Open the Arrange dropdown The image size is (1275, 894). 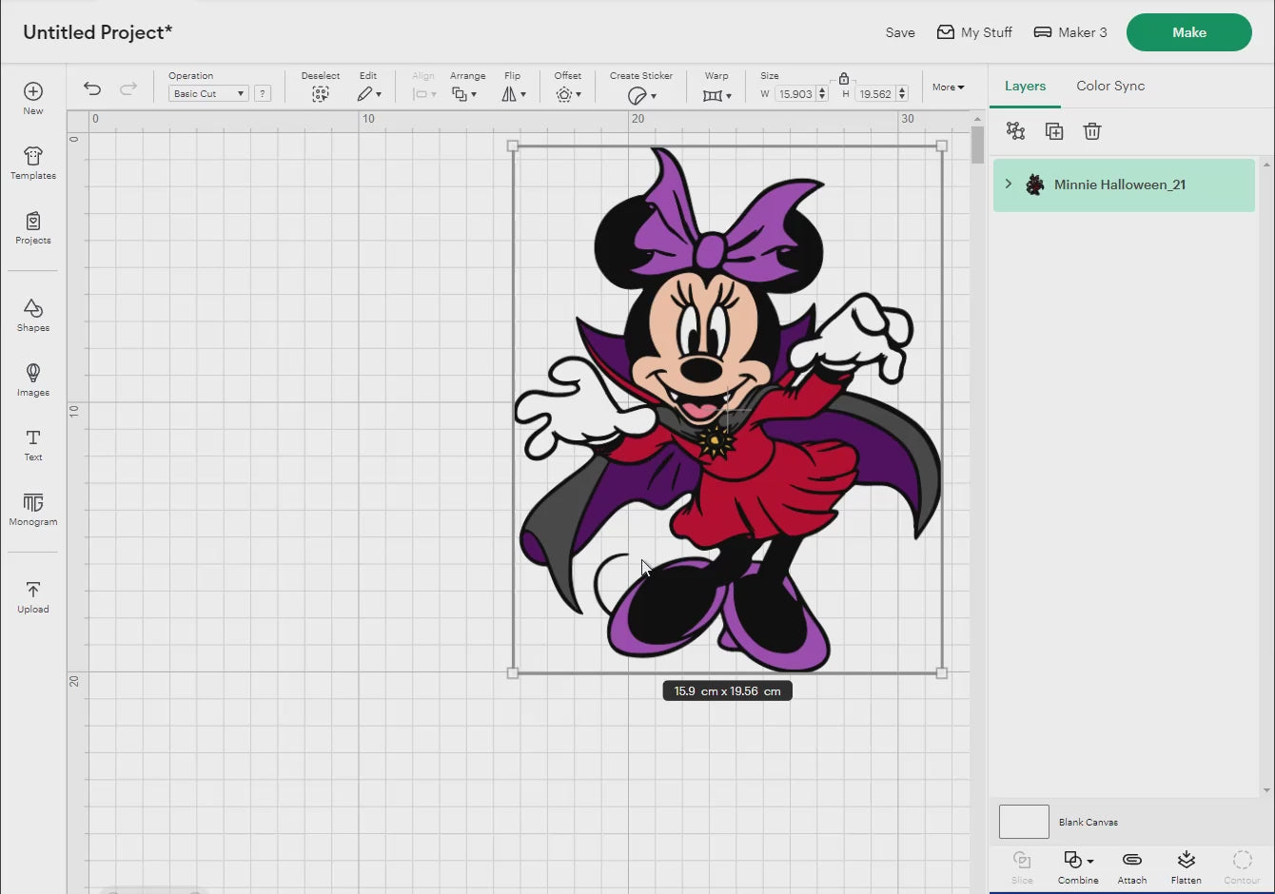click(464, 94)
